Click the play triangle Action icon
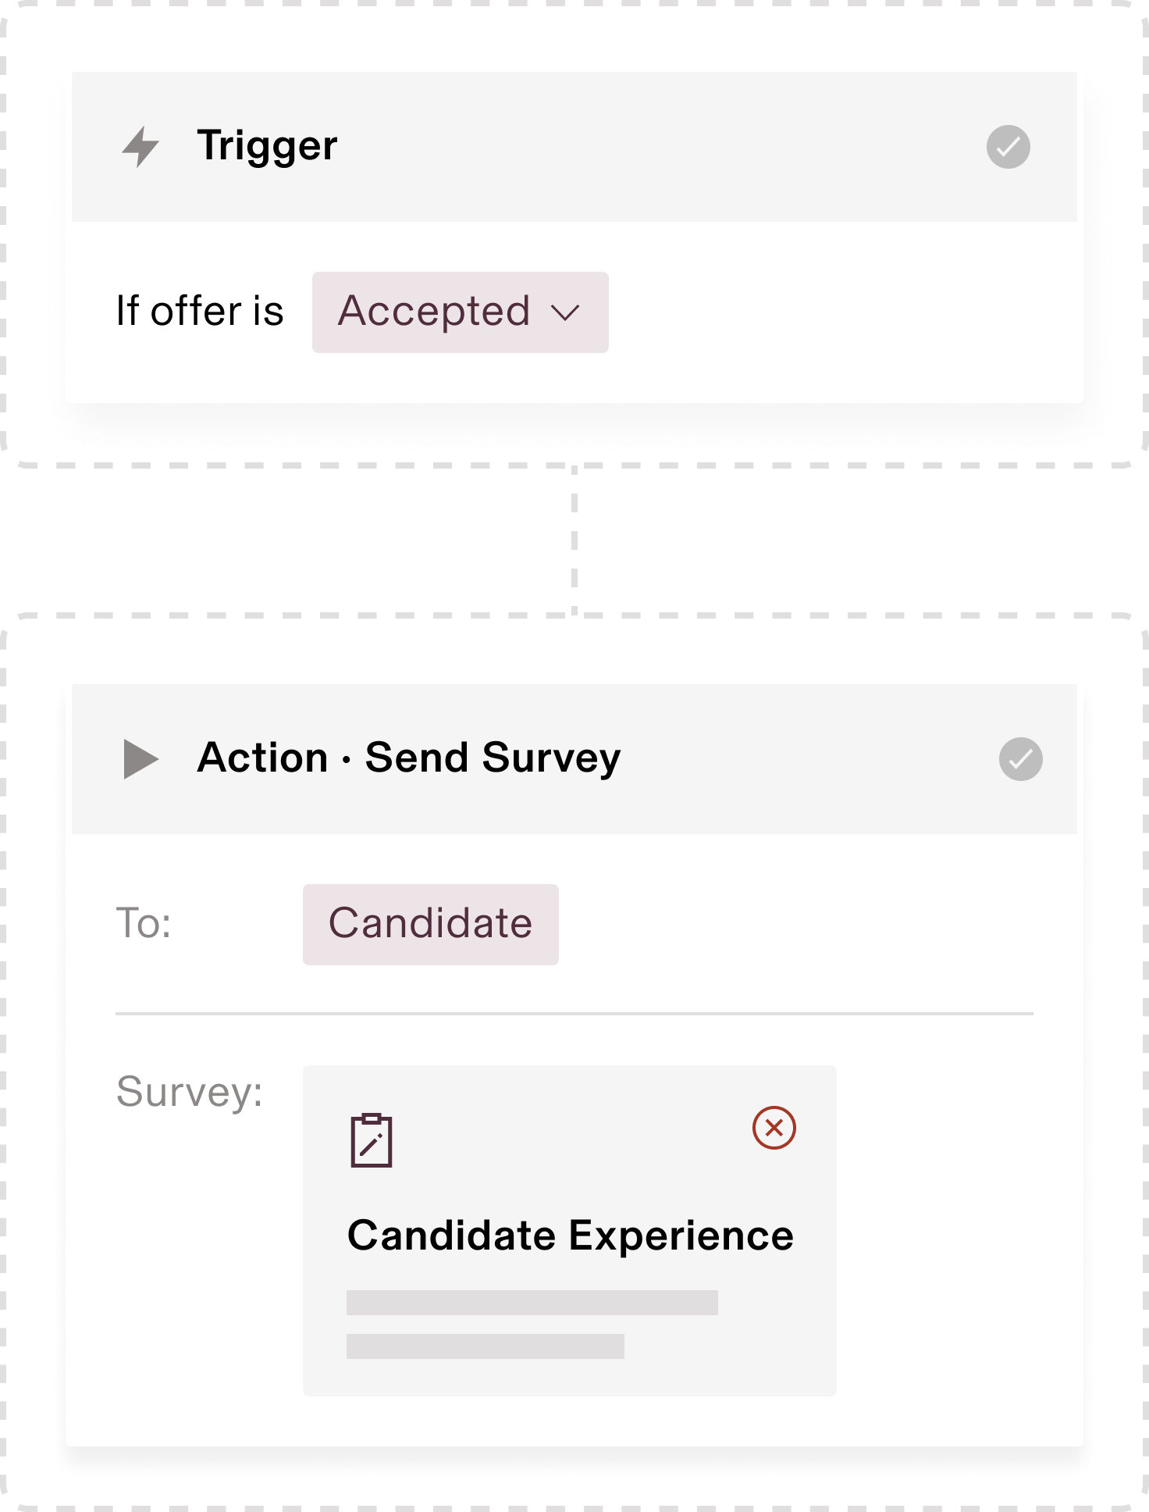The width and height of the screenshot is (1149, 1512). pos(141,759)
